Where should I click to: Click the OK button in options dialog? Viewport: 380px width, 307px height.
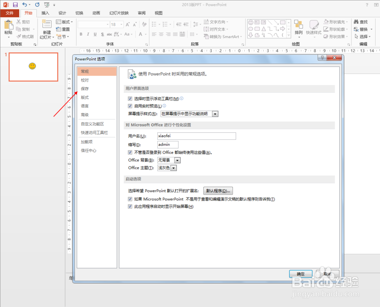pos(301,274)
